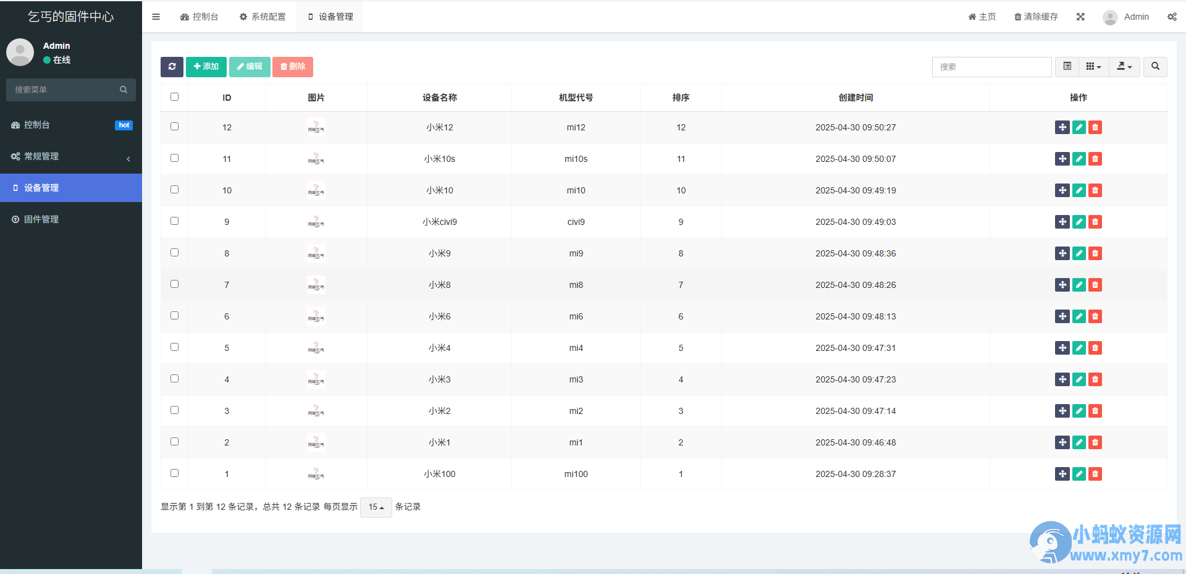
Task: Click the mi10s model code cell
Action: [x=576, y=159]
